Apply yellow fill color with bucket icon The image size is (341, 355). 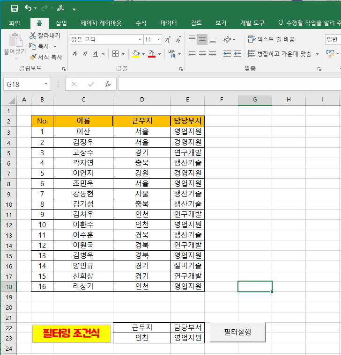(x=136, y=54)
